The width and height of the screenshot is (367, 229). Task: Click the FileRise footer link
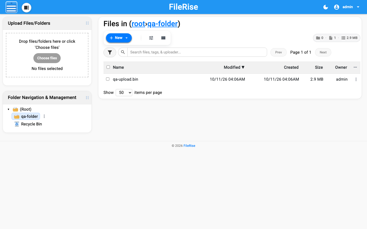[189, 146]
